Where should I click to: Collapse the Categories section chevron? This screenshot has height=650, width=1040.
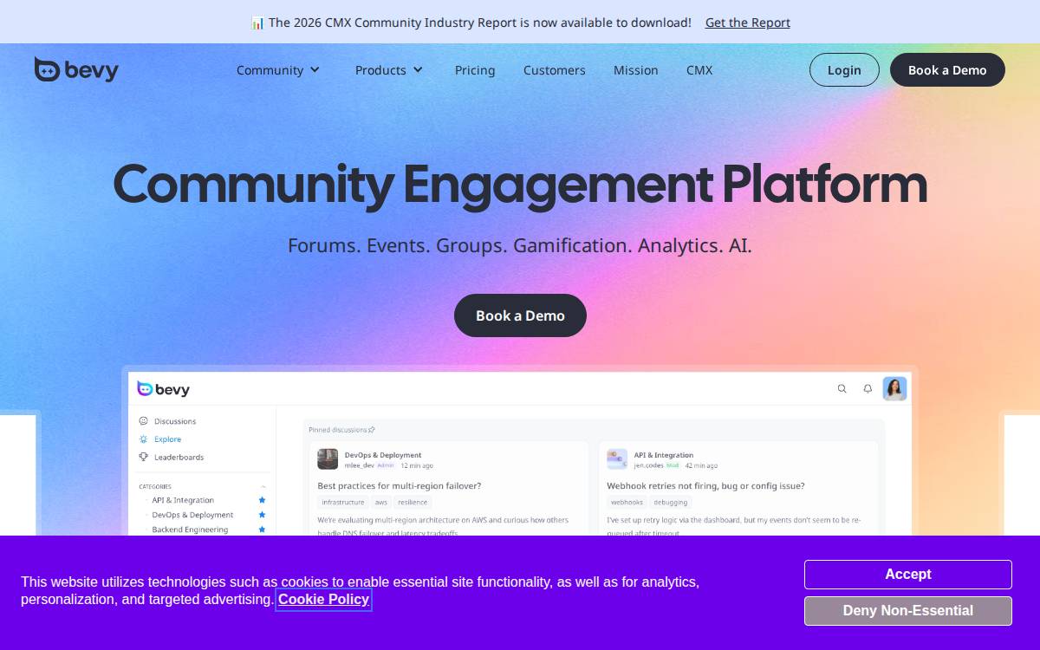(x=263, y=487)
